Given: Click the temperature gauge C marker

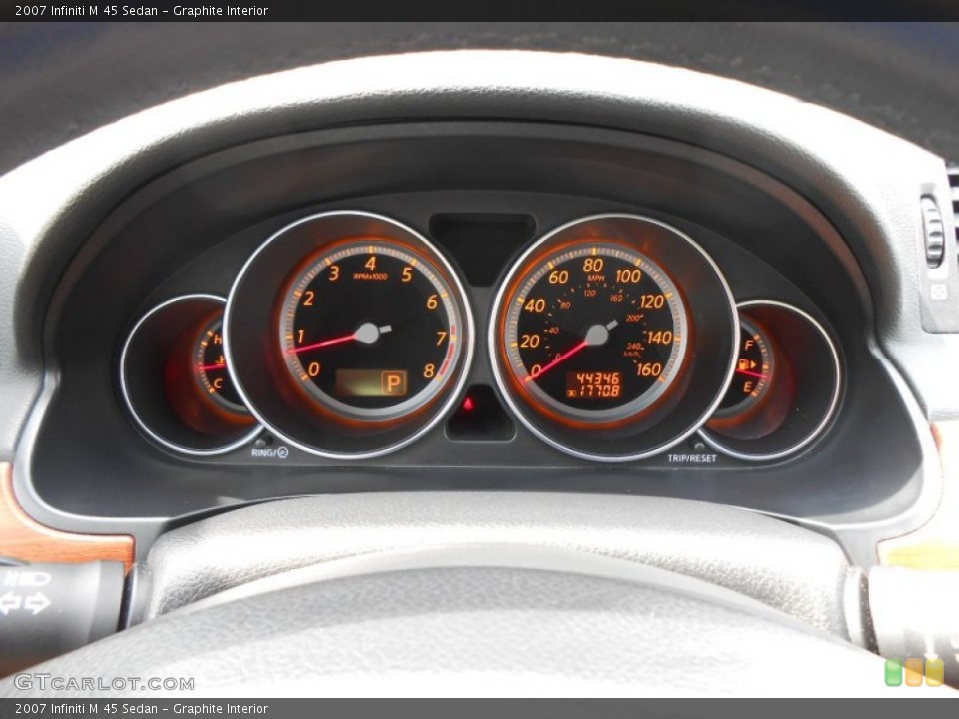Looking at the screenshot, I should pos(217,383).
